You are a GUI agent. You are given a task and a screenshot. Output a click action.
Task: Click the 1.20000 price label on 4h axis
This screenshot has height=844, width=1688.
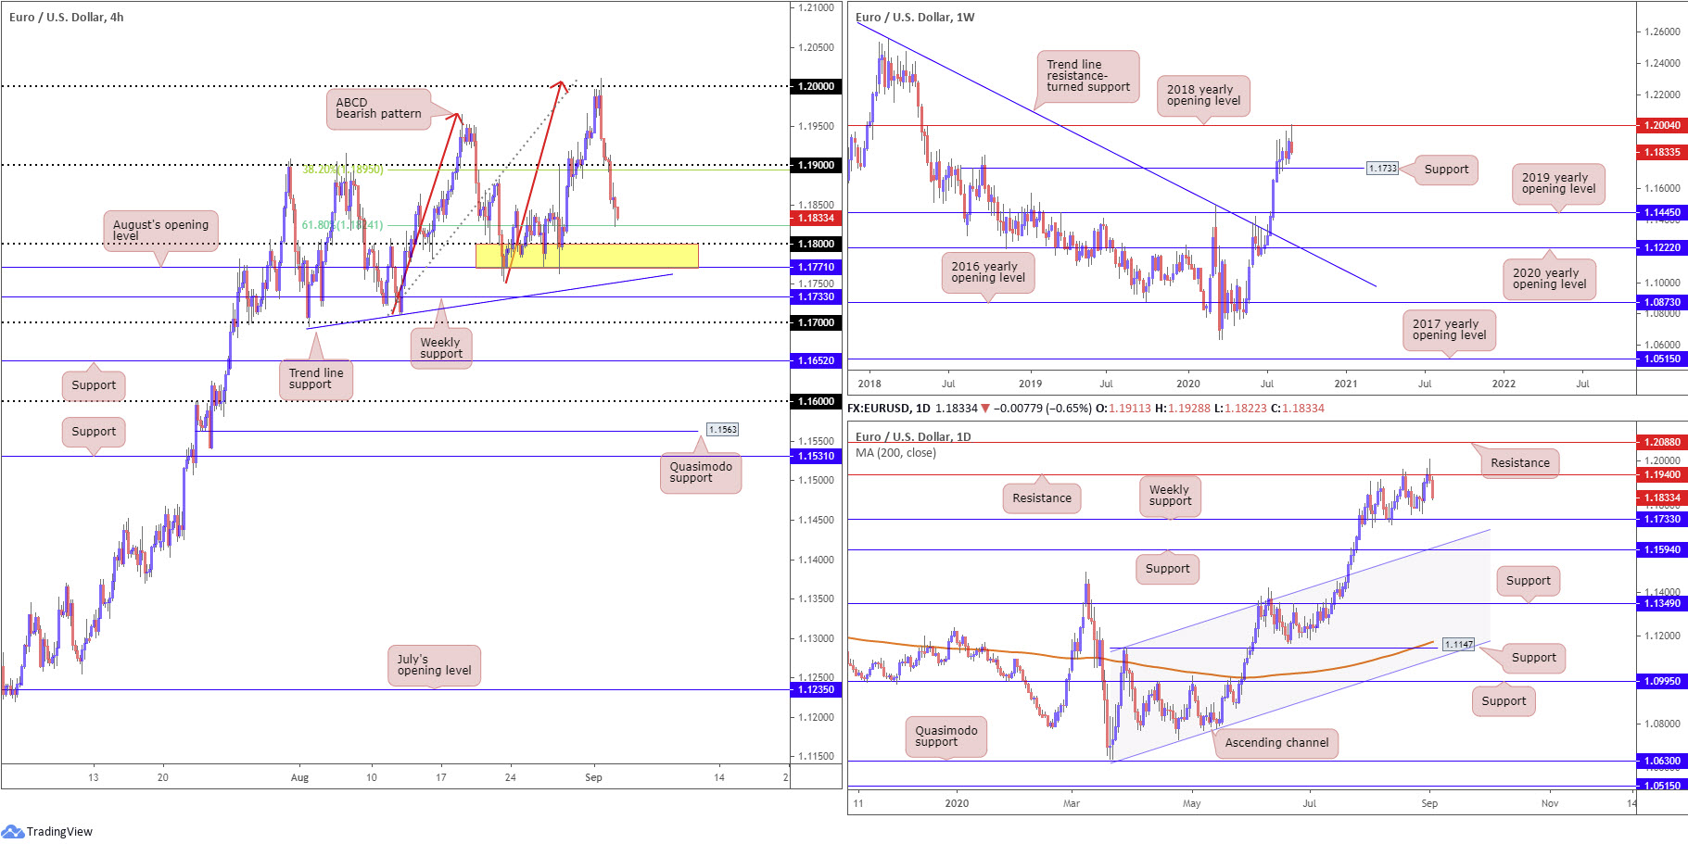pos(814,86)
